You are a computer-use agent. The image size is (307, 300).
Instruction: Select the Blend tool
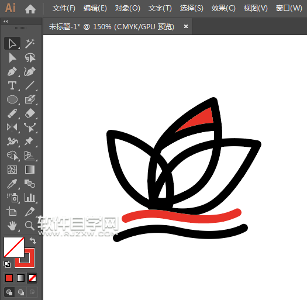[x=30, y=184]
